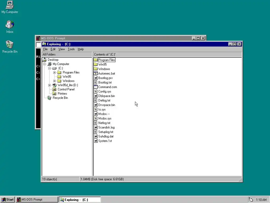Select the Io.sys file icon
The height and width of the screenshot is (203, 270).
(x=96, y=109)
